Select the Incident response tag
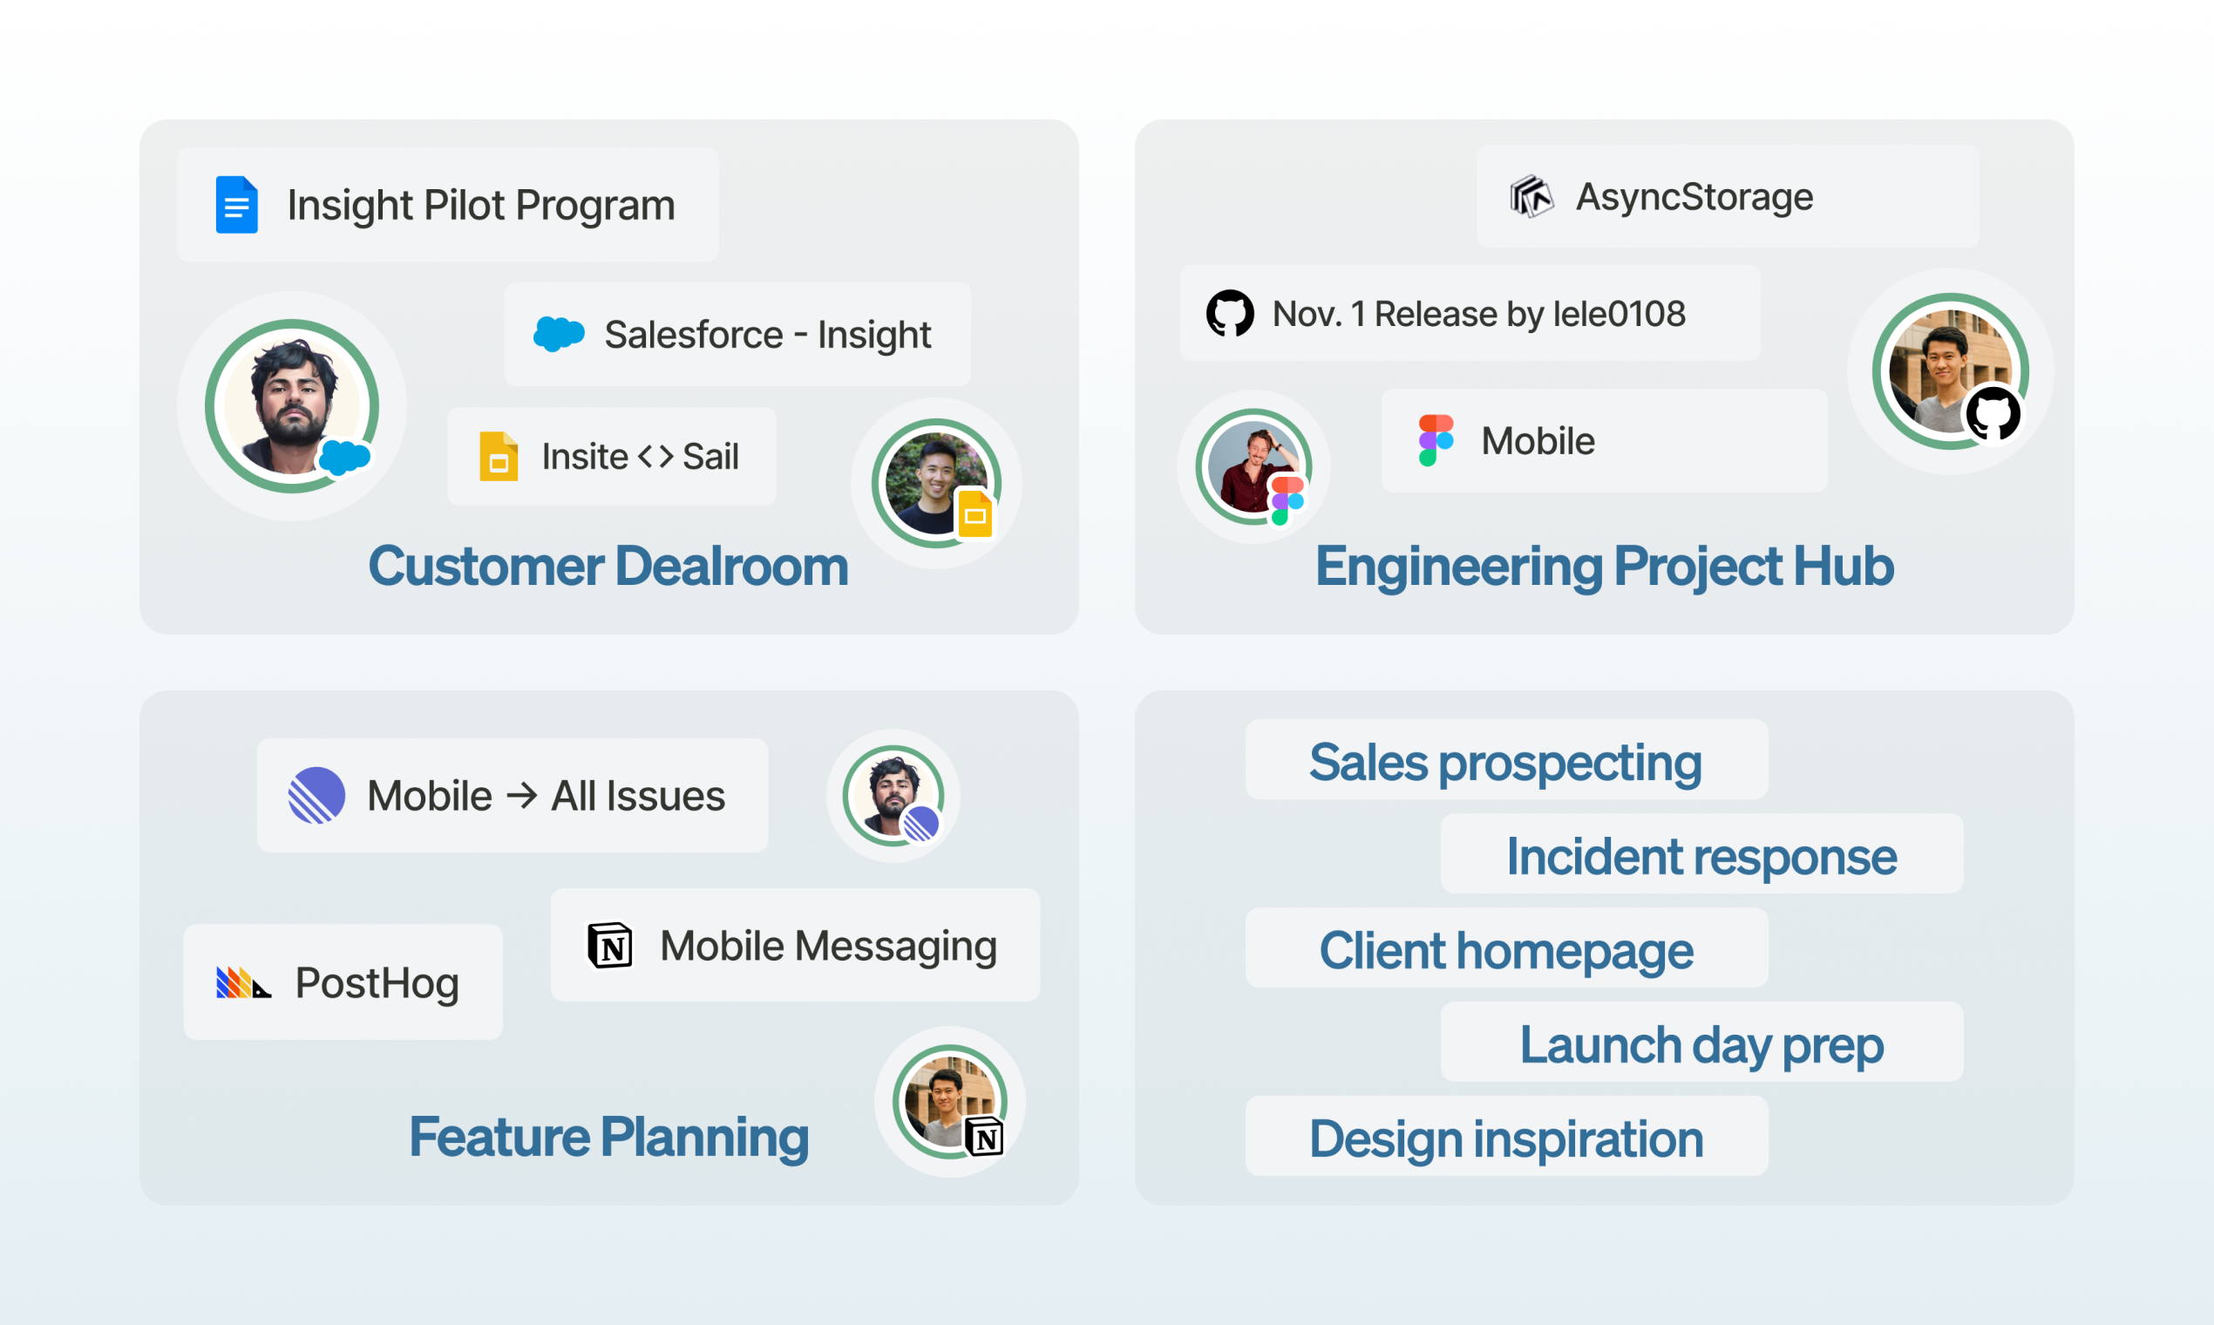This screenshot has width=2214, height=1325. click(1701, 855)
